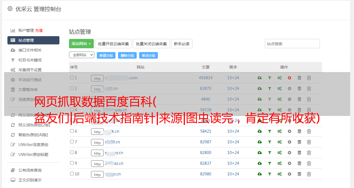Open database icon in row 10
Image resolution: width=354 pixels, height=188 pixels.
(x=299, y=174)
